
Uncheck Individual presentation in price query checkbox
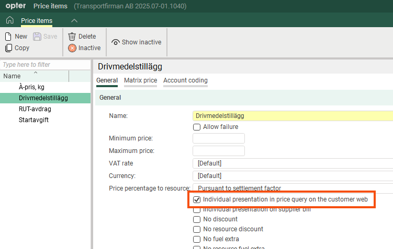(197, 199)
